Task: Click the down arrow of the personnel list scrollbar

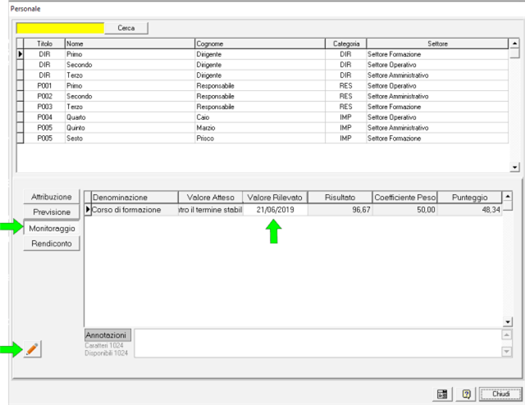Action: click(514, 167)
